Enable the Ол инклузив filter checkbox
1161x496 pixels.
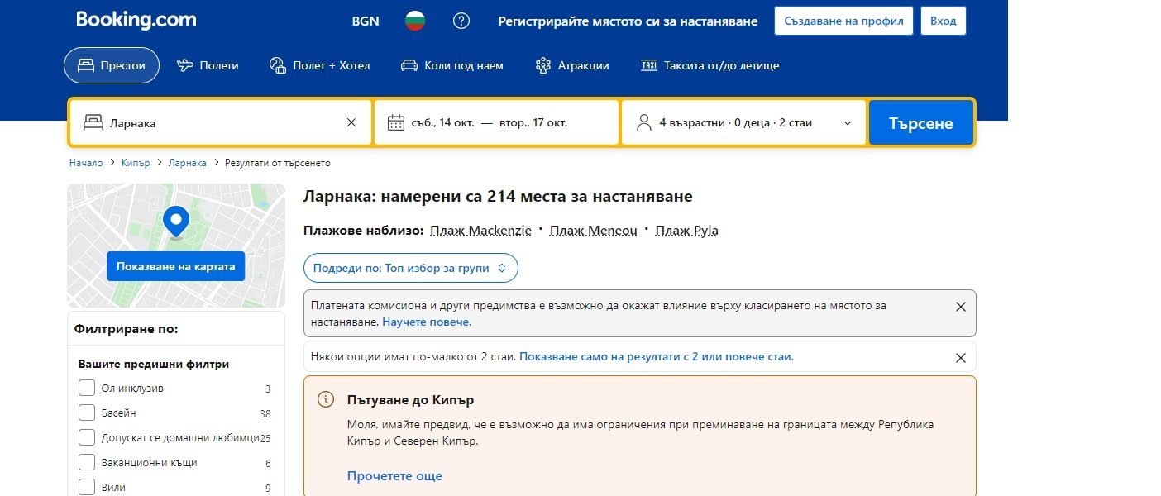tap(87, 389)
